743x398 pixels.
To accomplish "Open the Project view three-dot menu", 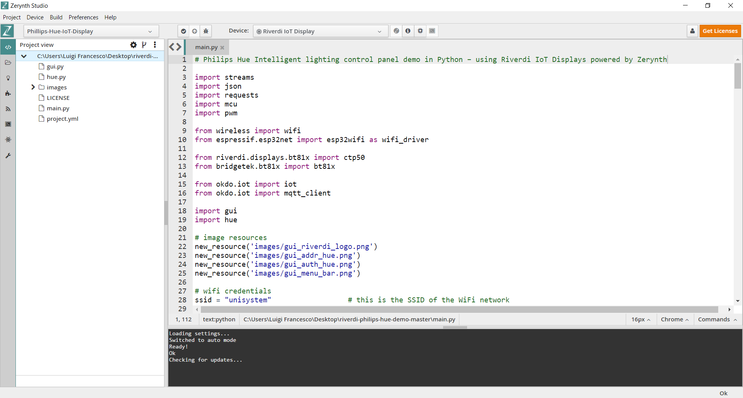I will [155, 45].
